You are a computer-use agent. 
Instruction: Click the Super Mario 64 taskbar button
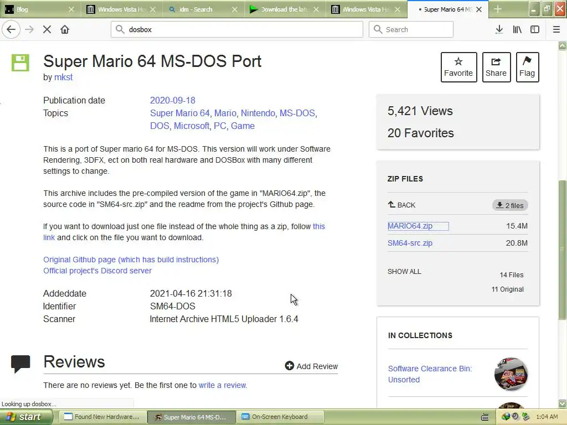[x=191, y=417]
